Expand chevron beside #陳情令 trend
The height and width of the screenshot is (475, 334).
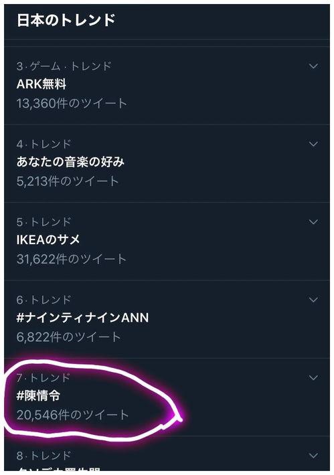[313, 377]
